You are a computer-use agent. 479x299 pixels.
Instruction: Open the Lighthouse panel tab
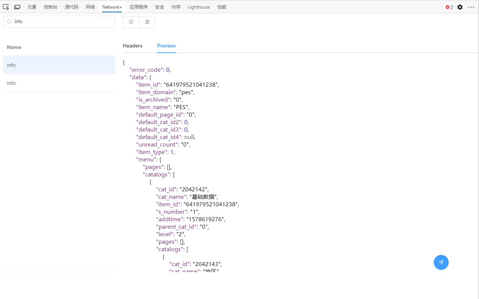[199, 7]
